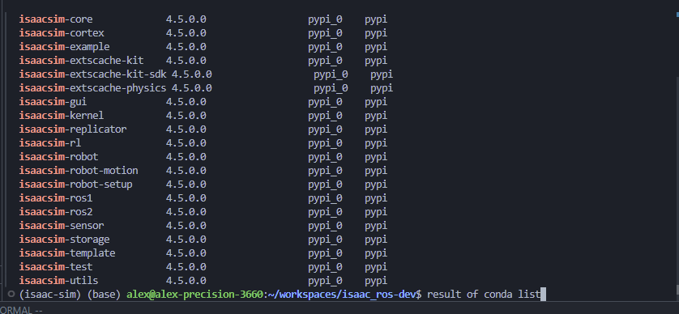This screenshot has height=314, width=679.
Task: Click the pypi channel on the isaacsim-storage row
Action: (376, 240)
